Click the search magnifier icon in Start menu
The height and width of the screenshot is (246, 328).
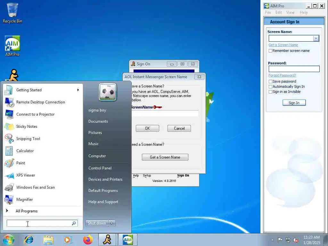(74, 223)
